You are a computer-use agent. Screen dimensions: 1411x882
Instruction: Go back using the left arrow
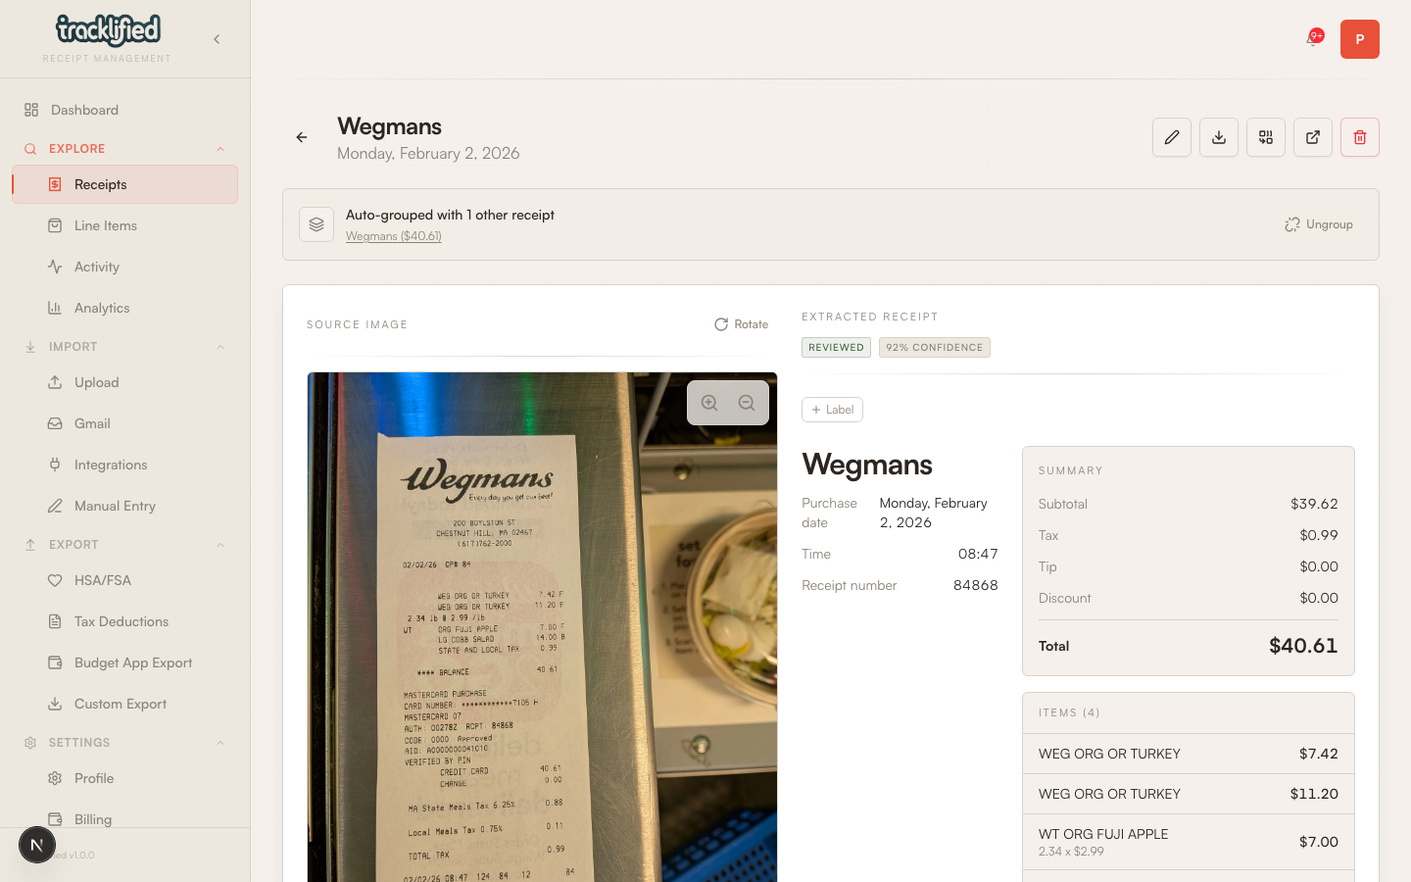pyautogui.click(x=302, y=137)
